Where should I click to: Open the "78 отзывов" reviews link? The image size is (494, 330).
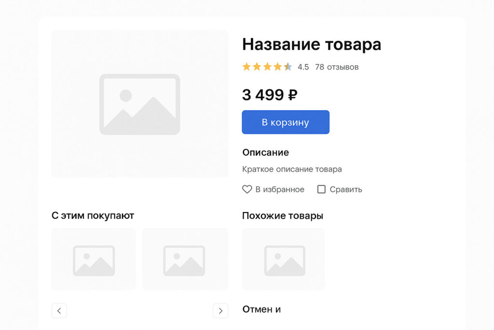pyautogui.click(x=337, y=67)
